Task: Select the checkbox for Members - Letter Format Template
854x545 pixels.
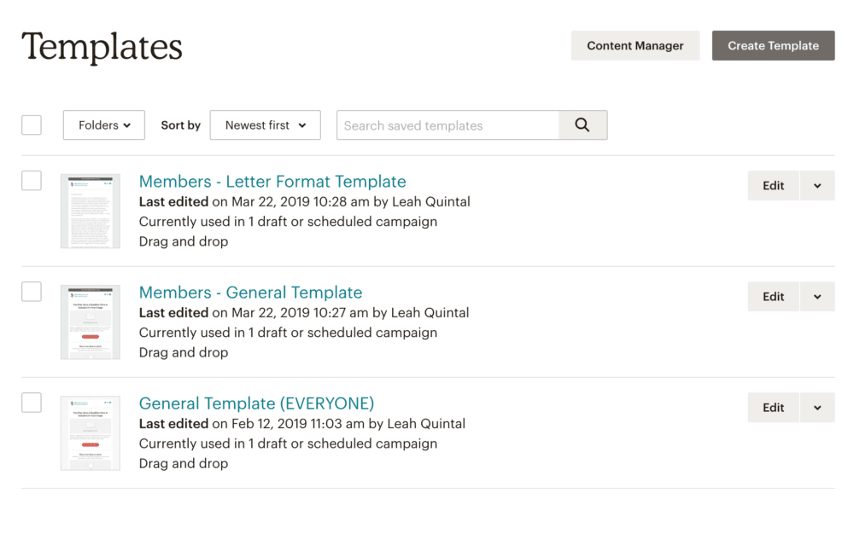Action: click(31, 180)
